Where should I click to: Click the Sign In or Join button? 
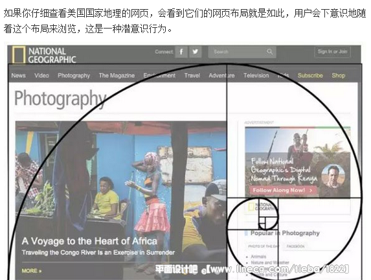332,52
